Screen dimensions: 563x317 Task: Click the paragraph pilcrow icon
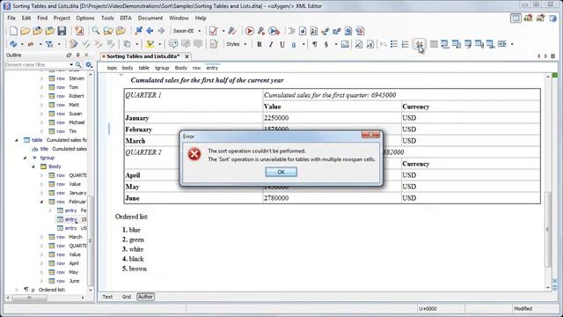point(315,44)
